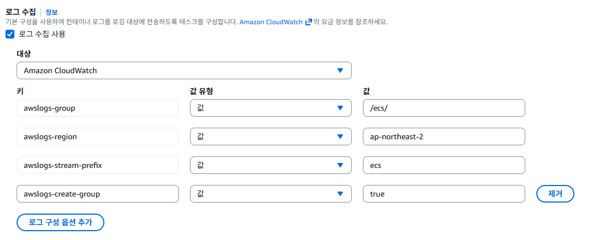591x240 pixels.
Task: Click the awslogs-create-group key input
Action: tap(98, 194)
